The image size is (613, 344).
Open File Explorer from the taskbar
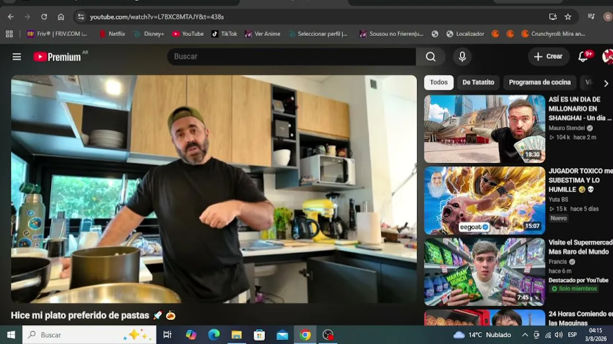(236, 335)
